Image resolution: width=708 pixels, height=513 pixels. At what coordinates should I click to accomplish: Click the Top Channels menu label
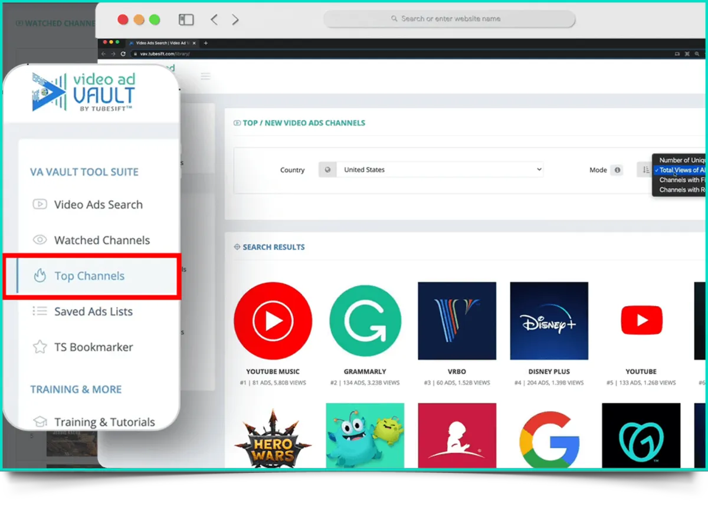point(90,276)
